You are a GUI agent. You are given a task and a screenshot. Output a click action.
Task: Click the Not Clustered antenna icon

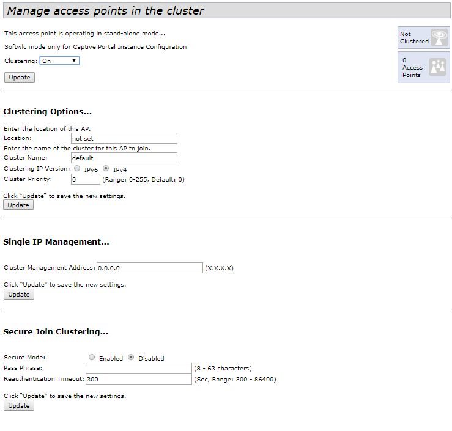[439, 37]
